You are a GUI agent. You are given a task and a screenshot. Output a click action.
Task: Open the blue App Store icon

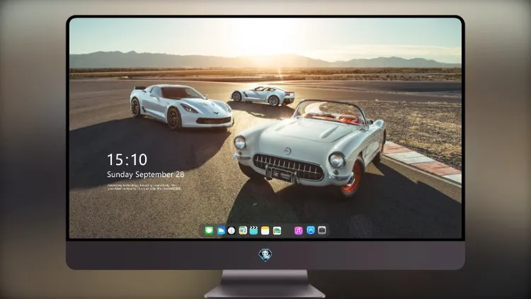point(311,230)
